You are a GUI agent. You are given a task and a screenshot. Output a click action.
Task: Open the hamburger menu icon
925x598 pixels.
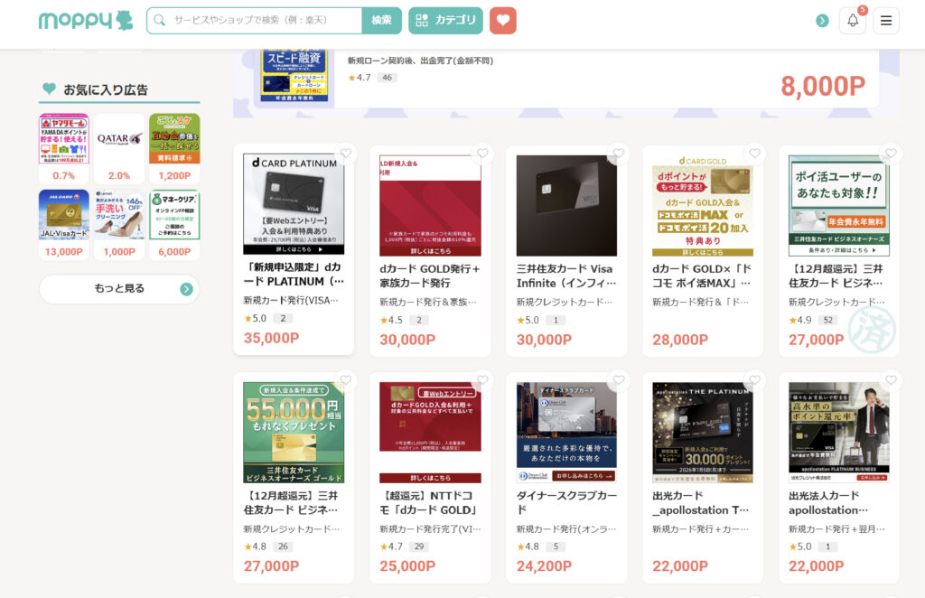click(x=885, y=21)
